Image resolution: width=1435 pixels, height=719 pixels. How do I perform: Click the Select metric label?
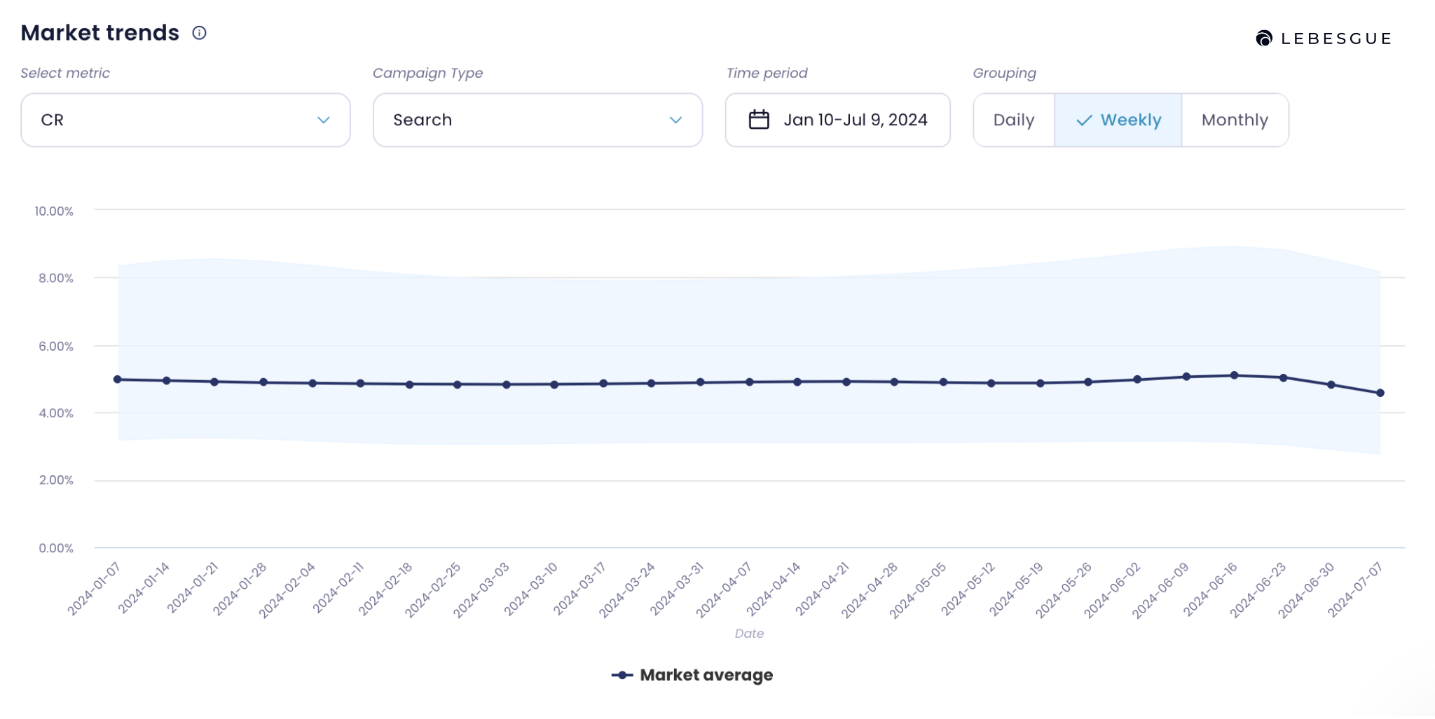(x=65, y=73)
